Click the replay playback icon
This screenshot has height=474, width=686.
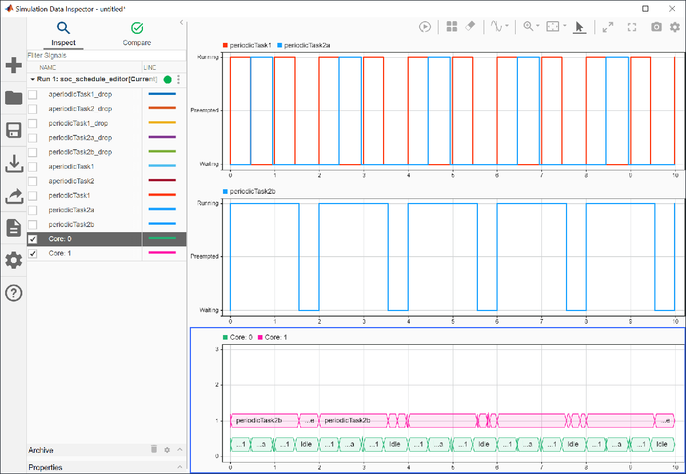pyautogui.click(x=425, y=26)
